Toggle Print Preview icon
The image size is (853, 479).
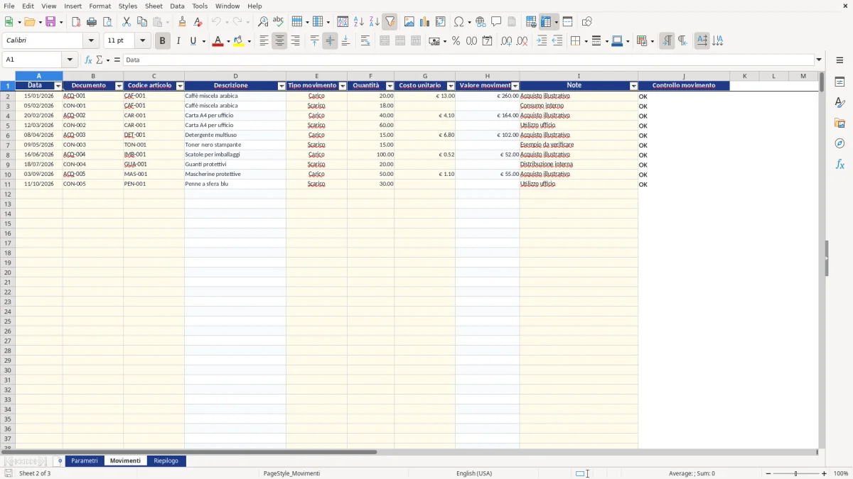(x=107, y=22)
